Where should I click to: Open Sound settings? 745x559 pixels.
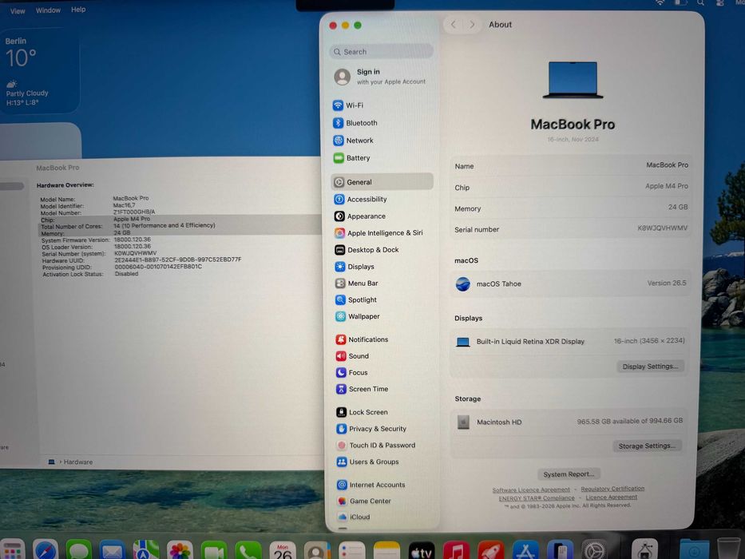click(353, 356)
